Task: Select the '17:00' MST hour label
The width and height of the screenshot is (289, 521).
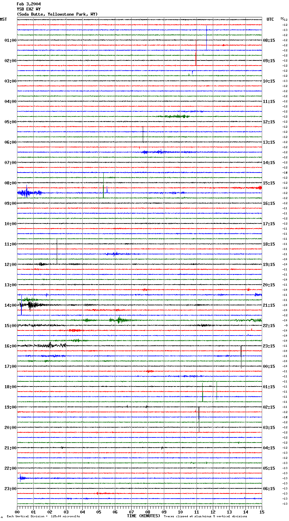Action: click(11, 366)
